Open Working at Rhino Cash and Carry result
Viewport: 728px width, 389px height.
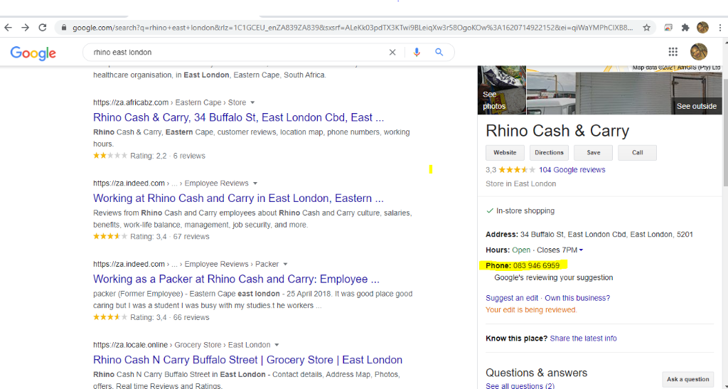coord(238,198)
